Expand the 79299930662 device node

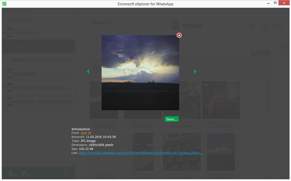[x=4, y=74]
